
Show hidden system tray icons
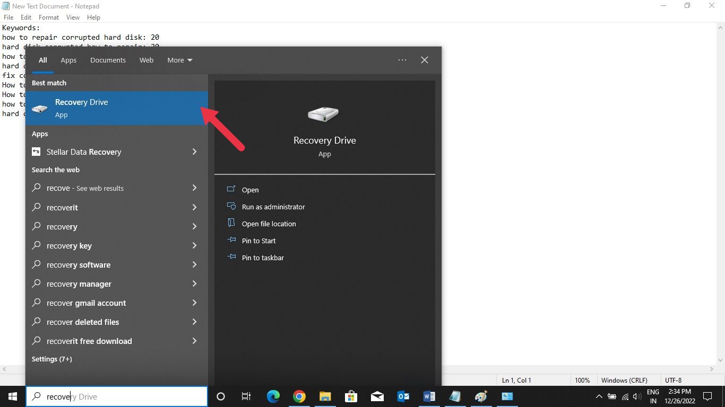[x=599, y=396]
